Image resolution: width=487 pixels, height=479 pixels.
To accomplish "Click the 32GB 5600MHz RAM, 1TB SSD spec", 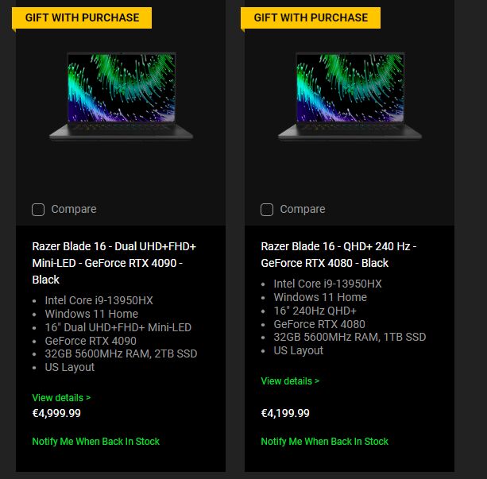I will point(350,337).
